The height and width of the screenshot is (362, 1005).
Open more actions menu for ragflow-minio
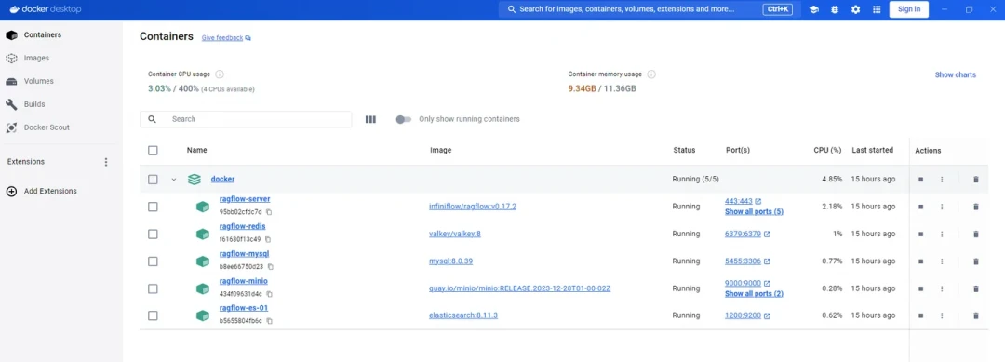(942, 288)
